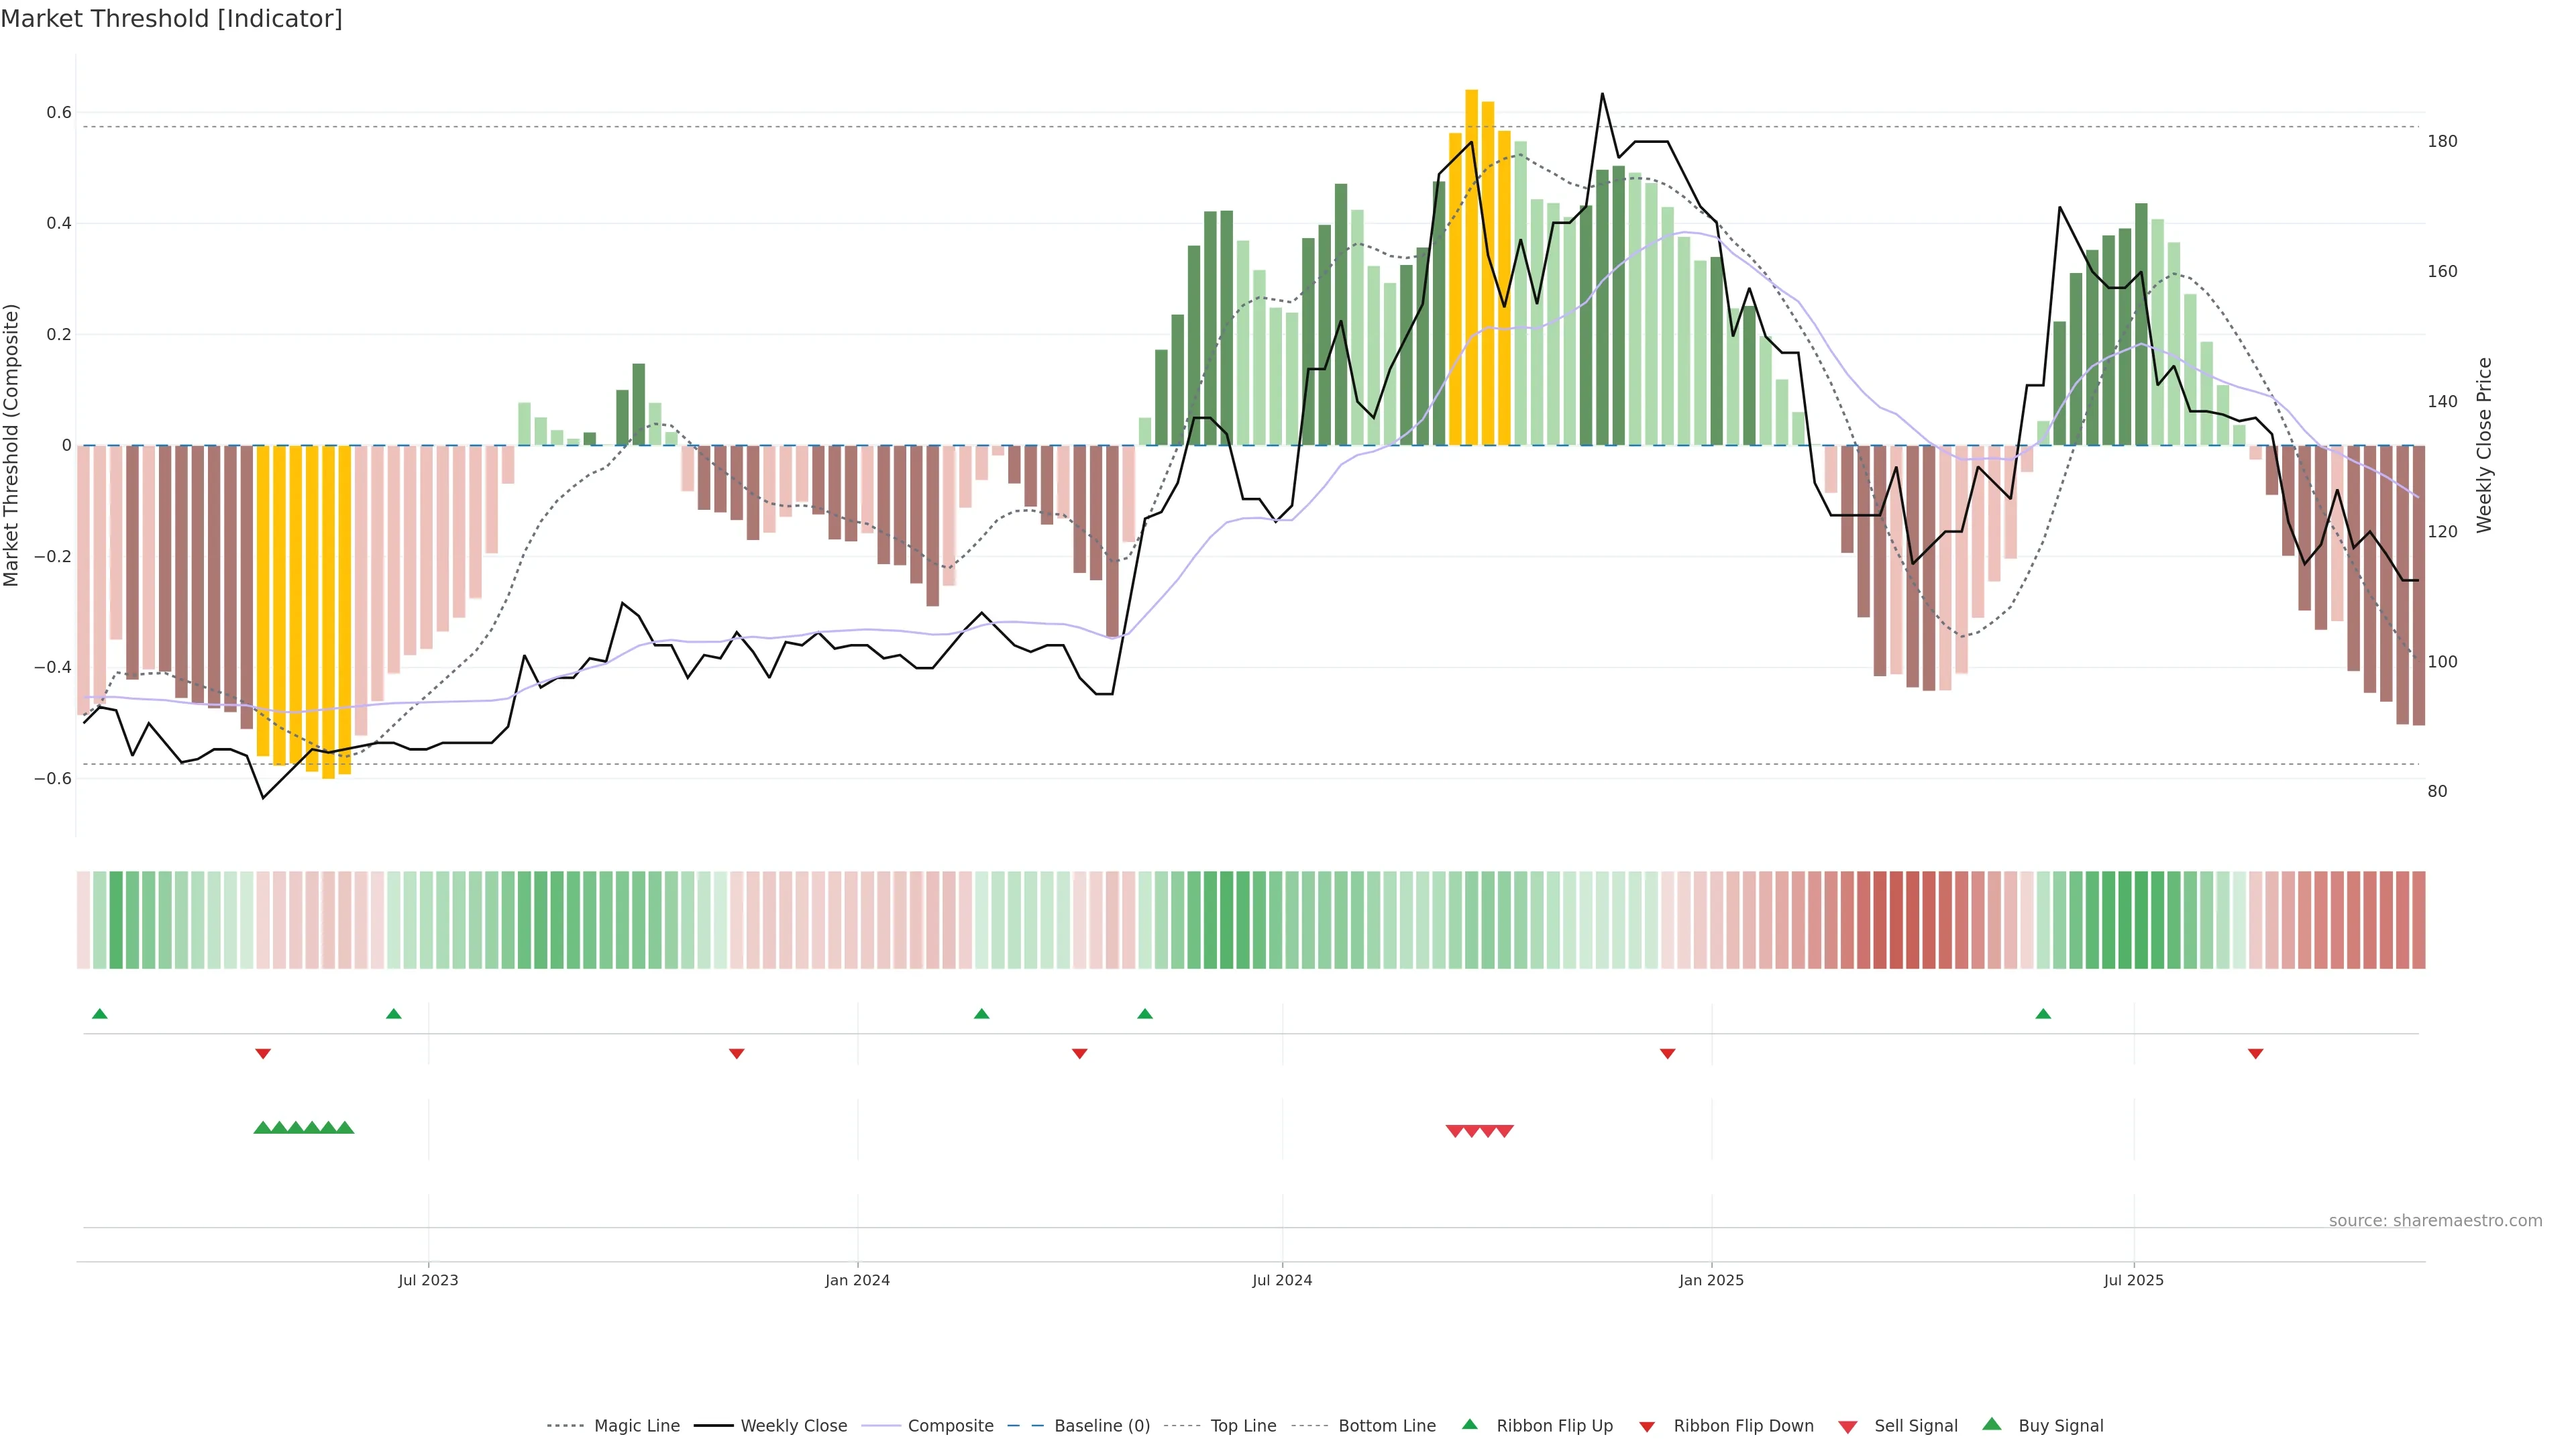Click the Weekly Close Price axis title
This screenshot has height=1449, width=2576.
(x=2484, y=445)
